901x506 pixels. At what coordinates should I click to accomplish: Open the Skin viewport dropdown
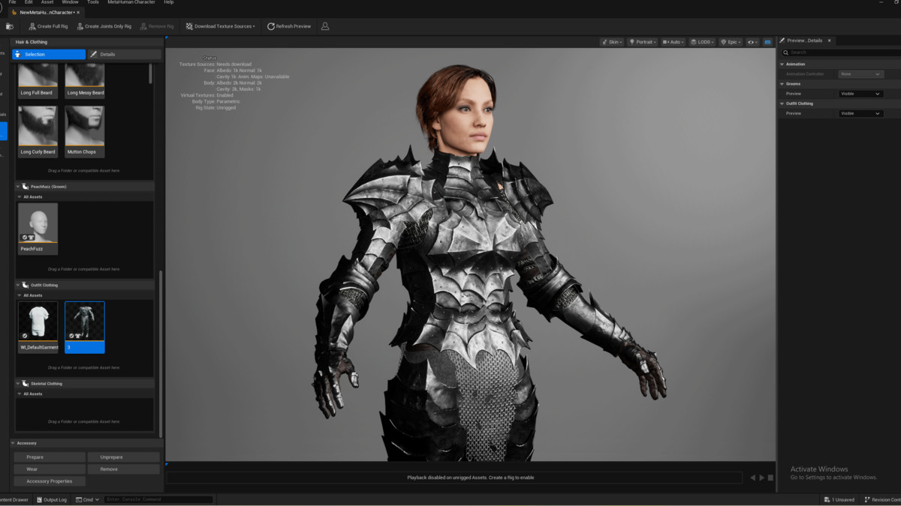[612, 42]
